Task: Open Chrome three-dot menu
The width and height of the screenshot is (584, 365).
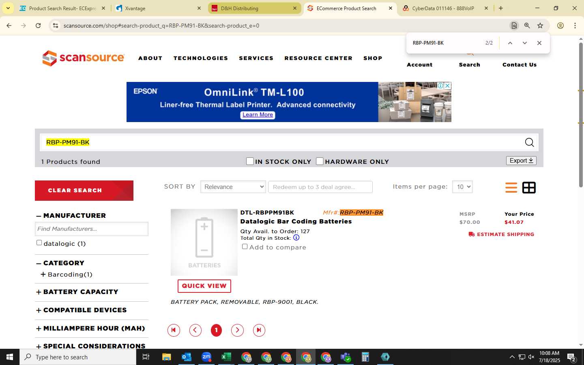Action: pyautogui.click(x=575, y=26)
